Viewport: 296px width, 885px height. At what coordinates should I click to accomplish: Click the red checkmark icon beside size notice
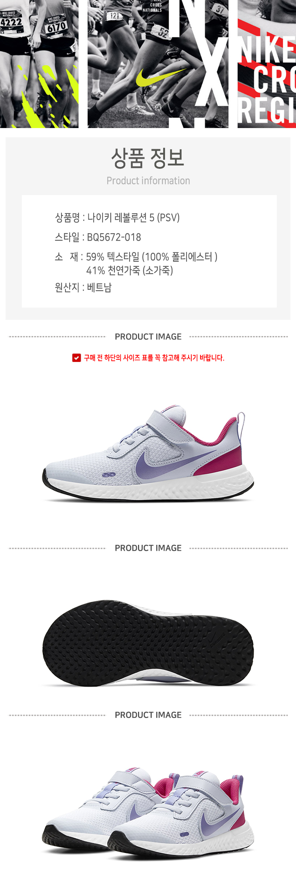[77, 358]
